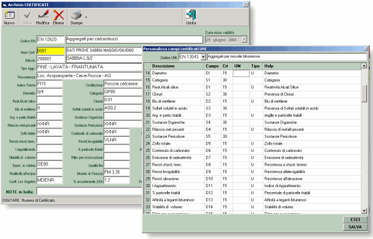Screen dimensions: 373x239
Task: Select row 26 Emissione di radioattività
Action: coord(252,157)
